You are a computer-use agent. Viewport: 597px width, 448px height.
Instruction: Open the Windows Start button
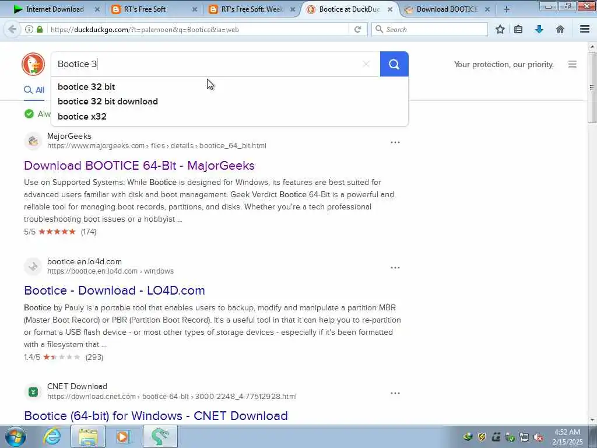point(16,436)
